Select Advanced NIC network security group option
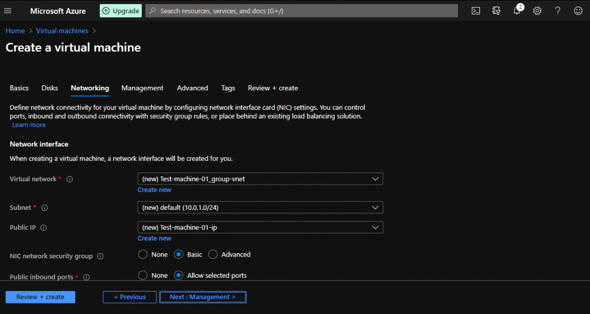 [213, 254]
